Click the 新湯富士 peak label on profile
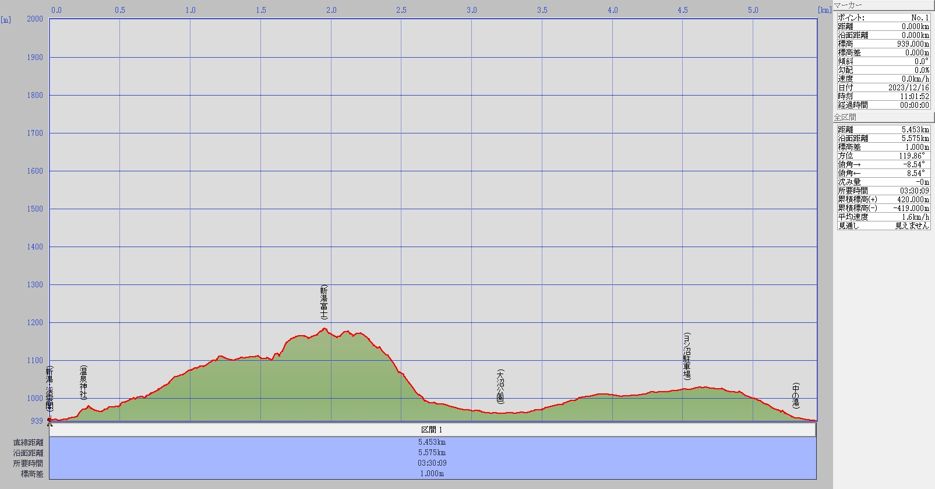Screen dimensions: 935x489 click(324, 302)
